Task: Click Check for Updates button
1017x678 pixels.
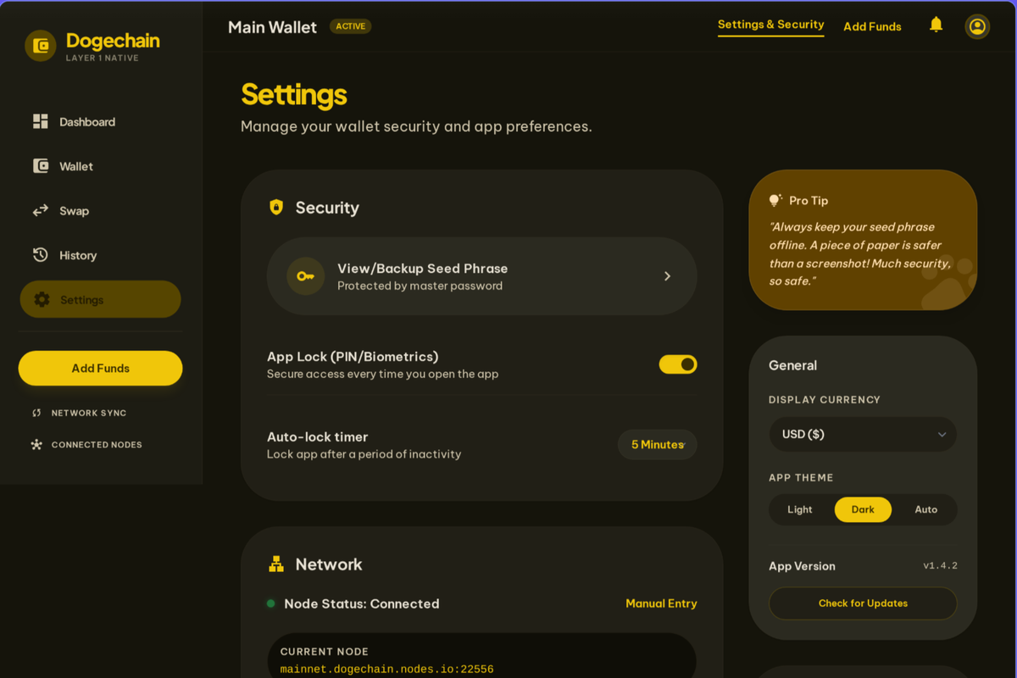Action: (863, 603)
